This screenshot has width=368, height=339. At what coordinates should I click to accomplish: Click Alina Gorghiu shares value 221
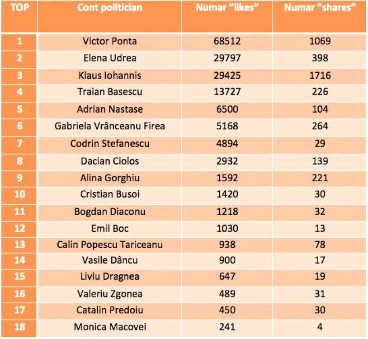(x=320, y=178)
